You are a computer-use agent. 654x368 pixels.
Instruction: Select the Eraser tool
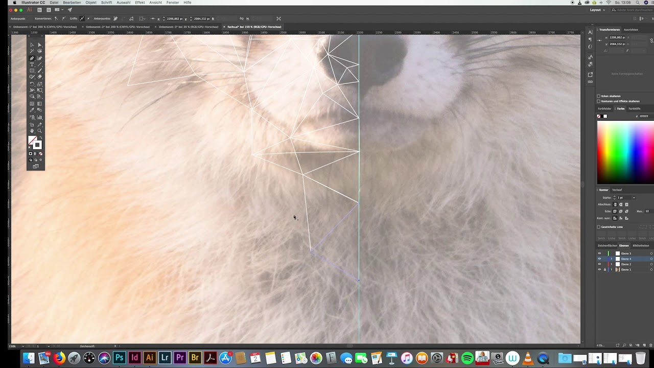[39, 77]
